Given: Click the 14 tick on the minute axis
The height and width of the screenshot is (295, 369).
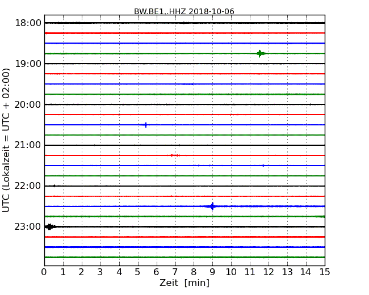Looking at the screenshot, I should coord(305,272).
